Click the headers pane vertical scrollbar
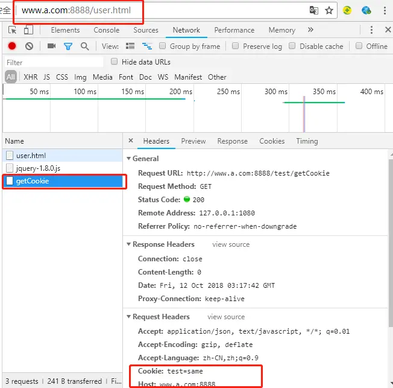393x388 pixels. coord(391,242)
